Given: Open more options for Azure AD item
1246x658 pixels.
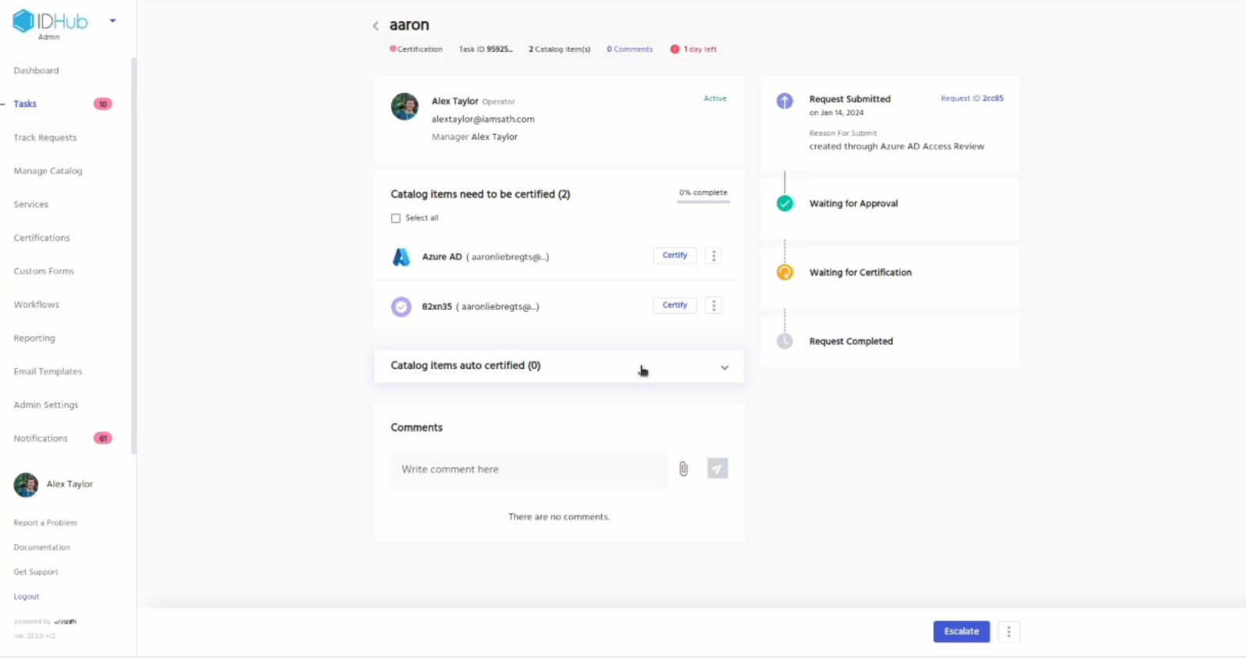Looking at the screenshot, I should pos(714,256).
